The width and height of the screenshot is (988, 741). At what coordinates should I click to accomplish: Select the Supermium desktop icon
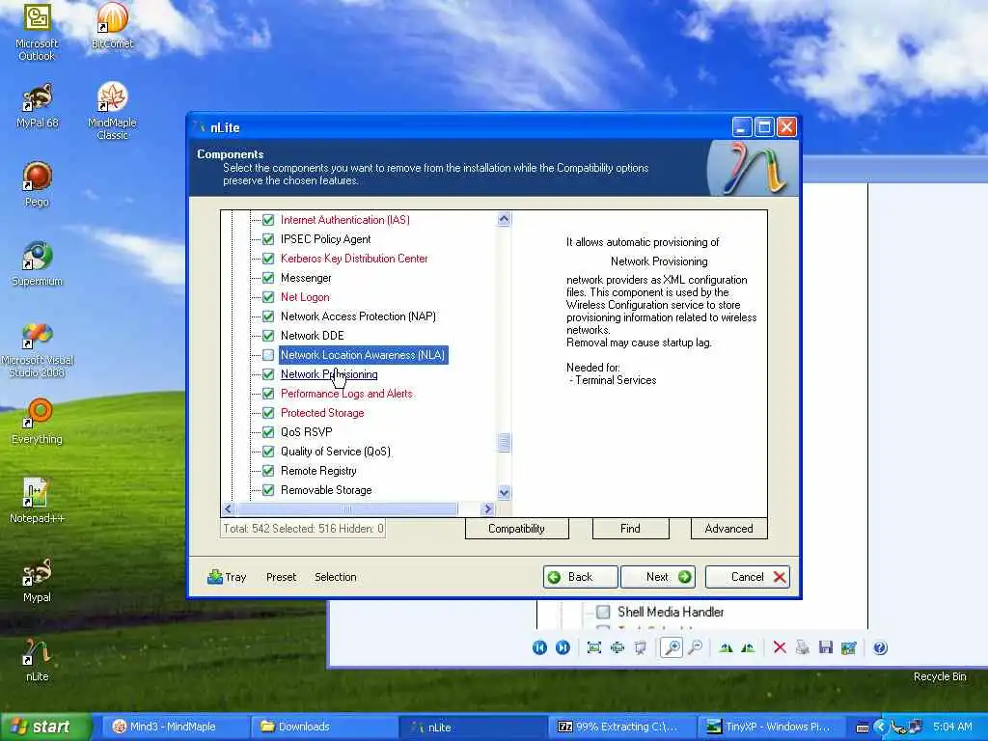click(x=38, y=264)
